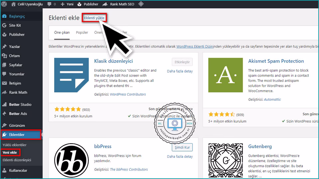This screenshot has width=319, height=179.
Task: Open the Gutenberg title link
Action: [x=260, y=146]
